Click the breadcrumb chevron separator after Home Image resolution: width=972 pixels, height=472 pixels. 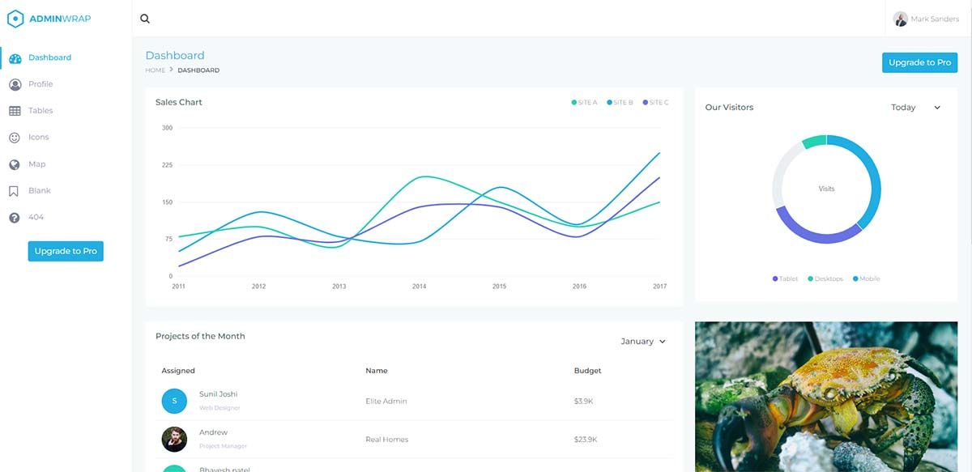pos(172,70)
